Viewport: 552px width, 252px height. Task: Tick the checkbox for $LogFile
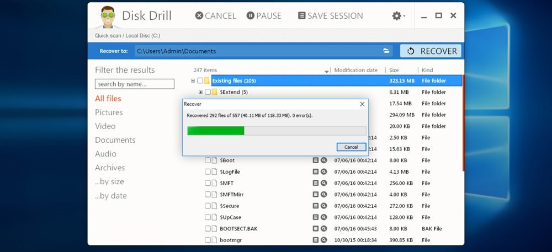(208, 172)
